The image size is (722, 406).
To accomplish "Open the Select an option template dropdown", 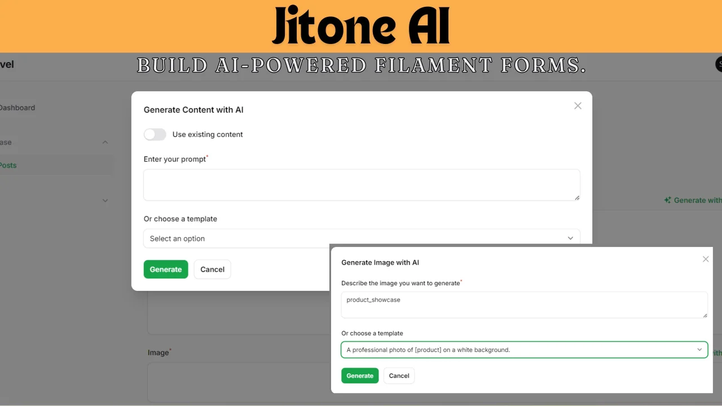I will pos(362,238).
